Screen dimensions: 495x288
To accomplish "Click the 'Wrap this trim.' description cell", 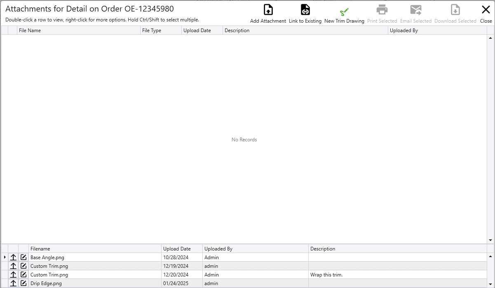I will coord(398,275).
